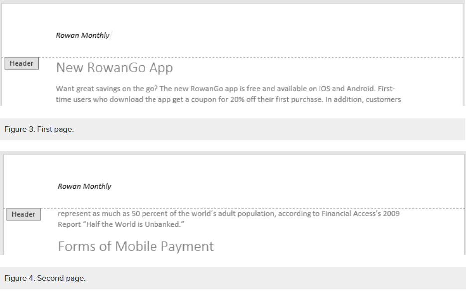Click the Header tag on the first page
This screenshot has width=466, height=298.
pos(21,64)
